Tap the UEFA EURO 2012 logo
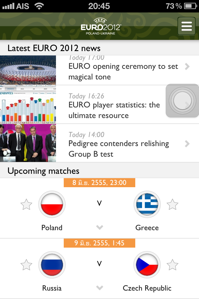 (x=100, y=26)
